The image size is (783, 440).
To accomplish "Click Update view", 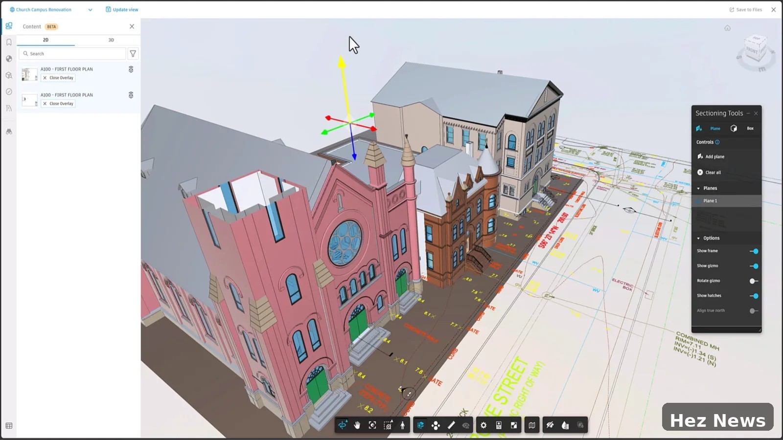I will (122, 10).
